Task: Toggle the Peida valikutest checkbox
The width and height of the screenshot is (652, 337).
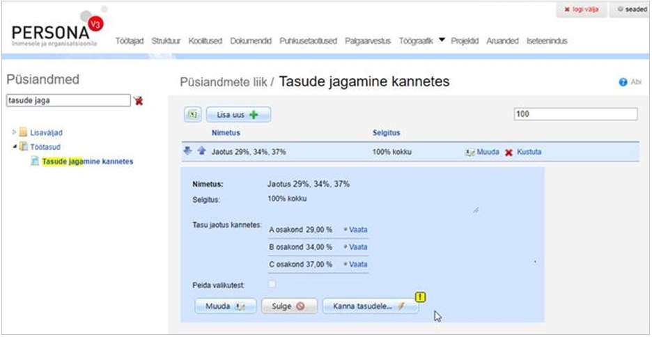Action: click(x=272, y=284)
